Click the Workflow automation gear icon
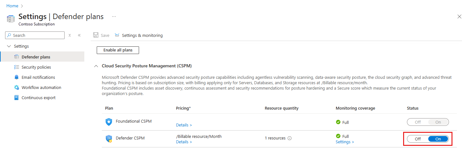Image resolution: width=462 pixels, height=149 pixels. [17, 87]
